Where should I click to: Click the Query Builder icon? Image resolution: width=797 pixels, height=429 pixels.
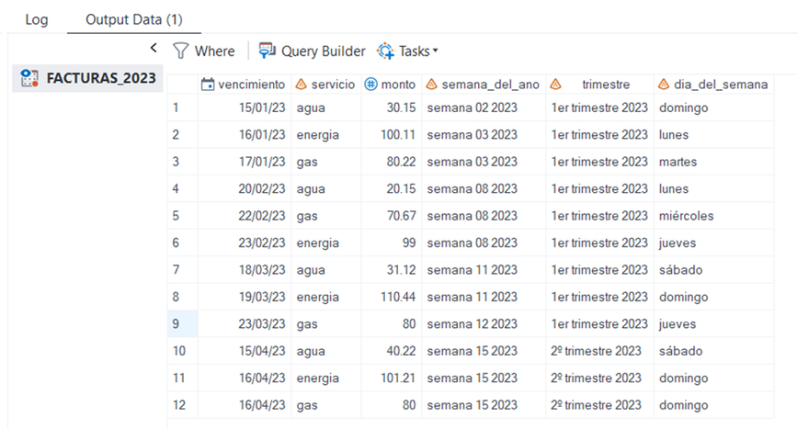(267, 51)
